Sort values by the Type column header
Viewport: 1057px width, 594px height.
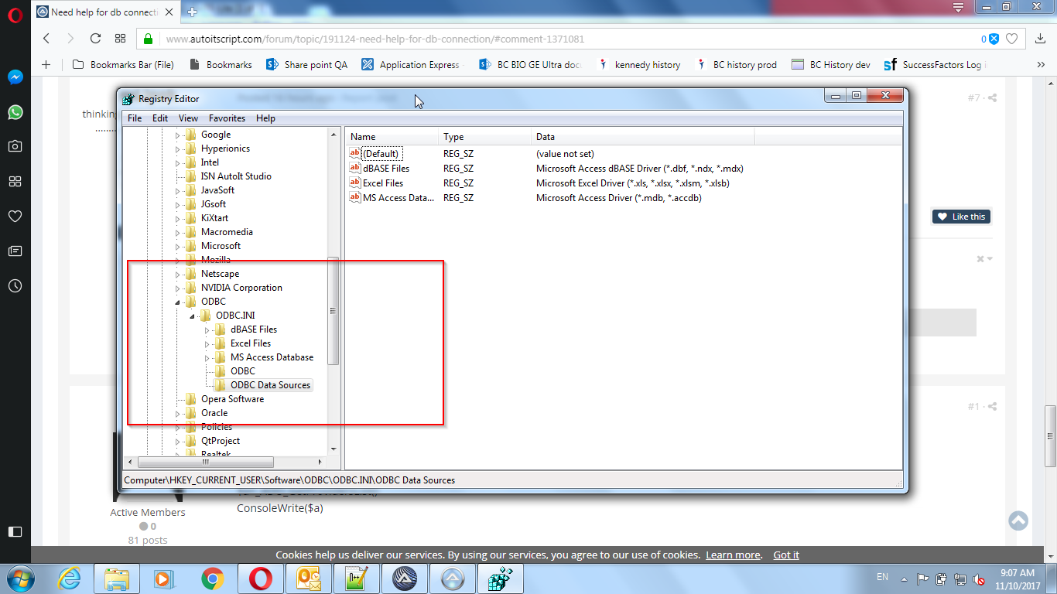point(485,137)
